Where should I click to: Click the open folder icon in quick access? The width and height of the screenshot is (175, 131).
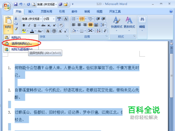coord(66,5)
